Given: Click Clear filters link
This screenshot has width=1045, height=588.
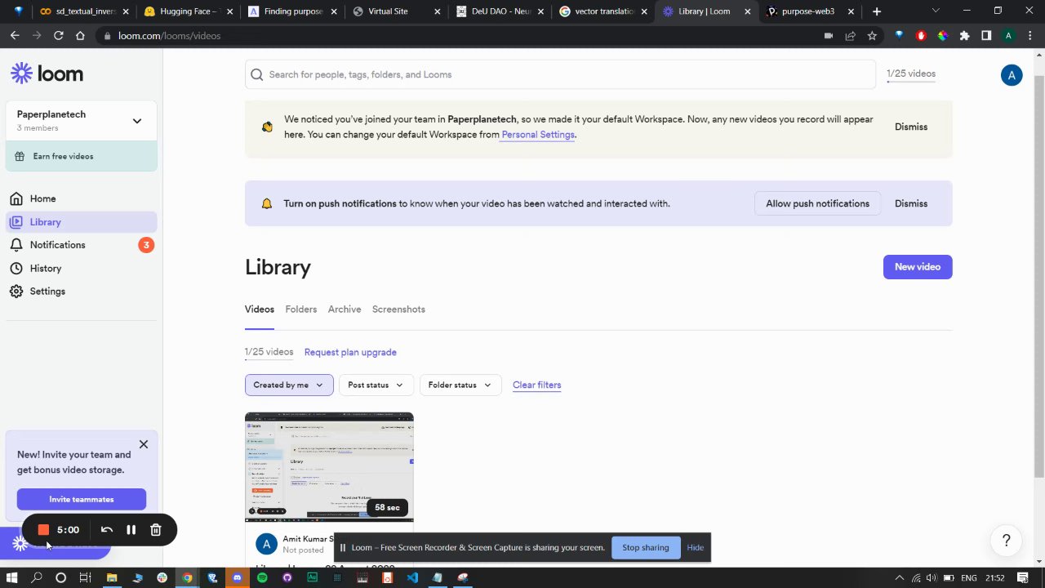Looking at the screenshot, I should pyautogui.click(x=536, y=385).
